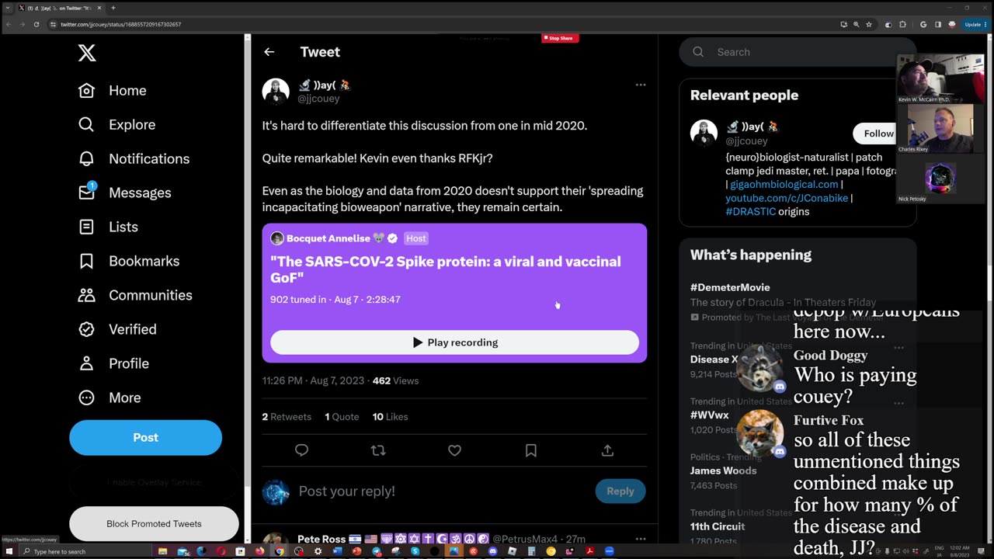This screenshot has height=559, width=994.
Task: Open the Profile page
Action: coord(113,363)
